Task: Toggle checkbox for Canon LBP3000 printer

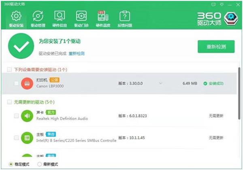Action: (16, 83)
